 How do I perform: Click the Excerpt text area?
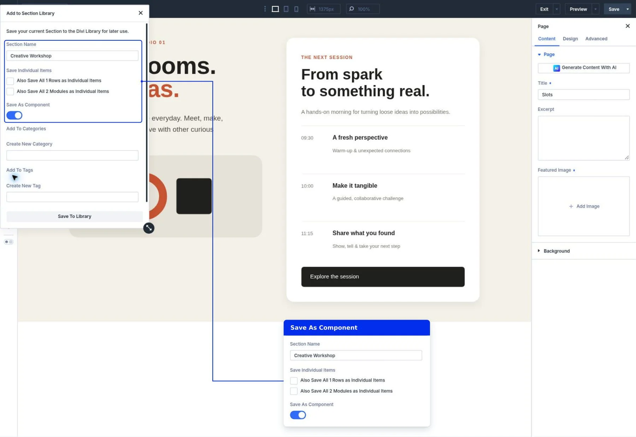(584, 138)
